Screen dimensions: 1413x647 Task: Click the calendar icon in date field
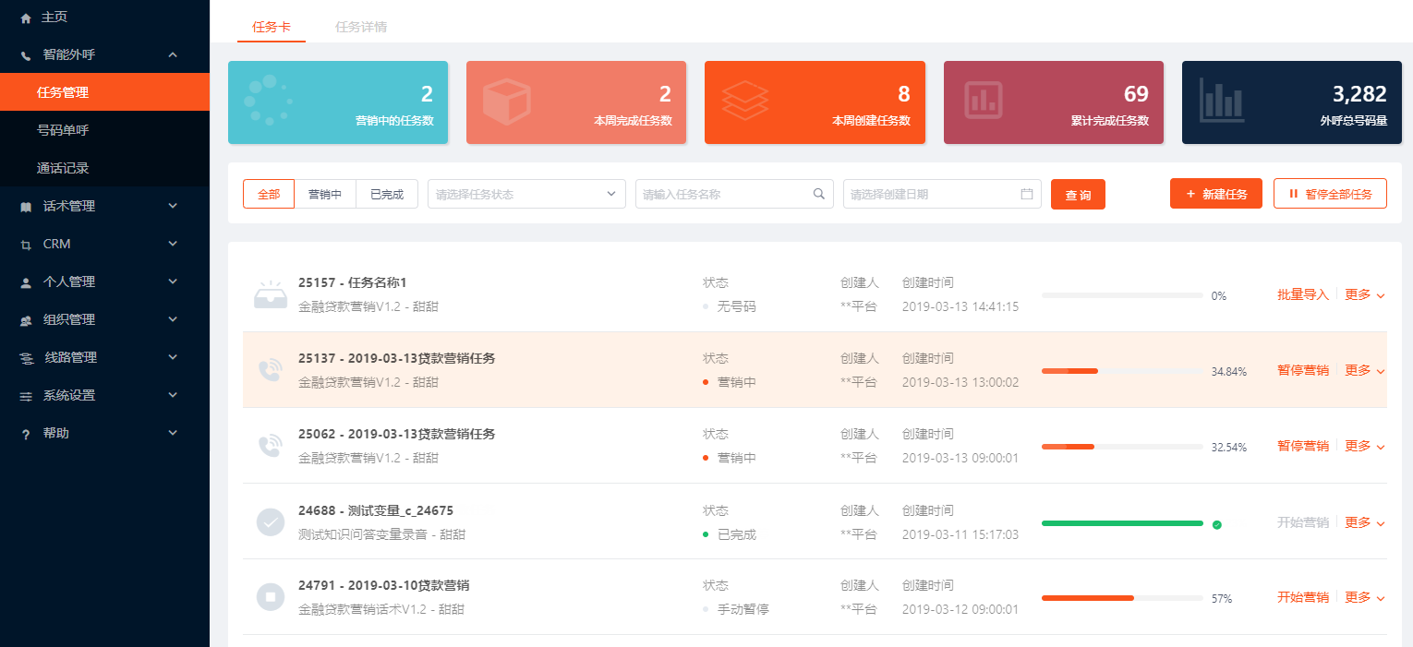tap(1027, 194)
